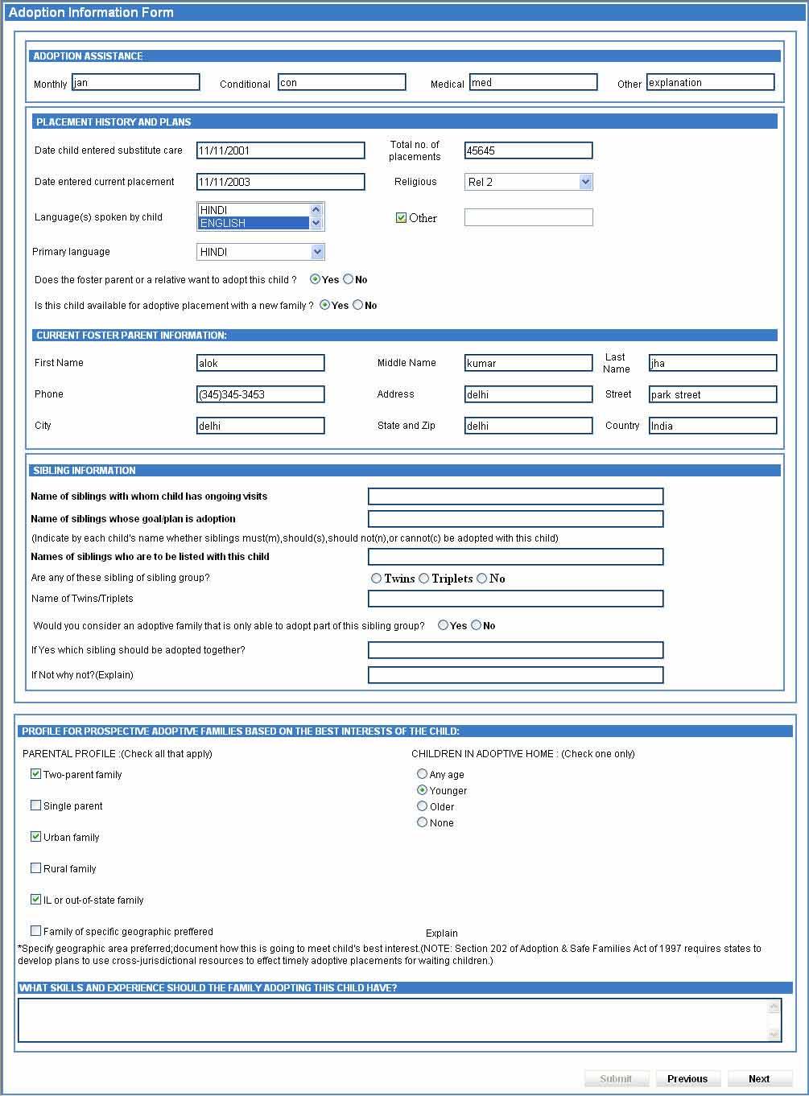Choose No for sibling group type
Image resolution: width=809 pixels, height=1096 pixels.
481,579
